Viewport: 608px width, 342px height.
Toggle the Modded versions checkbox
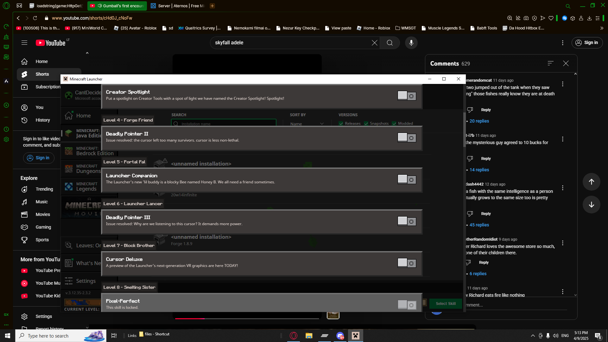[x=394, y=123]
